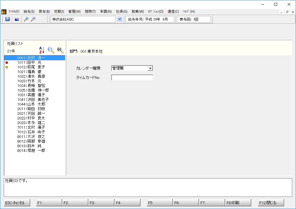Select employee 8011:大沢 俊之

pos(35,137)
